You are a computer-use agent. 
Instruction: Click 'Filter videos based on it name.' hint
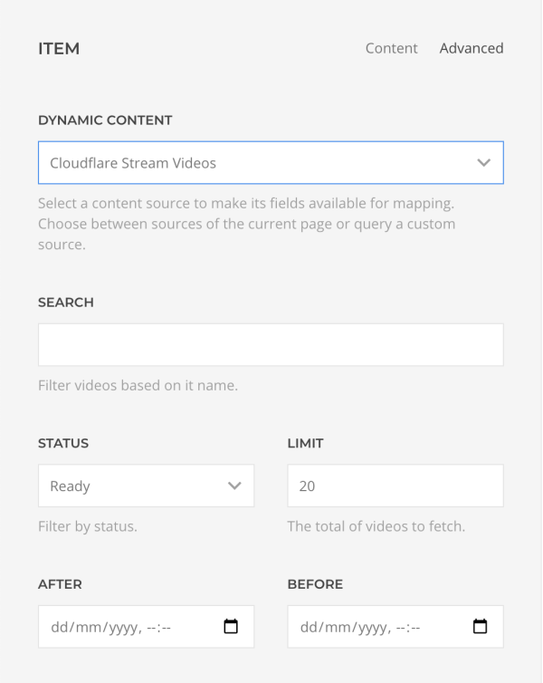(138, 386)
